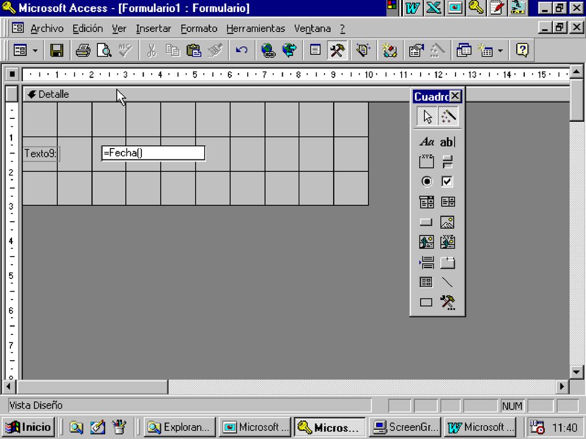This screenshot has height=439, width=586.
Task: Run the spelling check icon
Action: pos(125,50)
